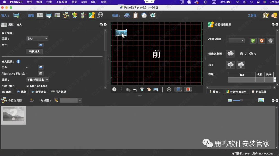
Task: Click the 转换输入 button
Action: 34,51
